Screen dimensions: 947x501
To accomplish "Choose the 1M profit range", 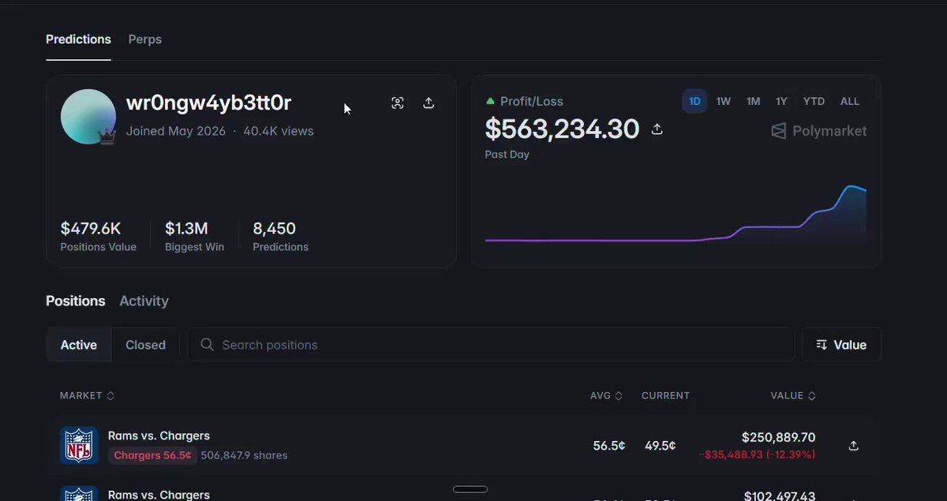I will tap(754, 101).
